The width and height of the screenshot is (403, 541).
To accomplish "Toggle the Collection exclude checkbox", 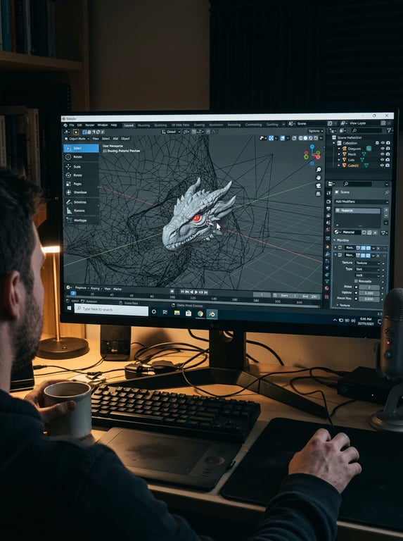I will coord(377,143).
